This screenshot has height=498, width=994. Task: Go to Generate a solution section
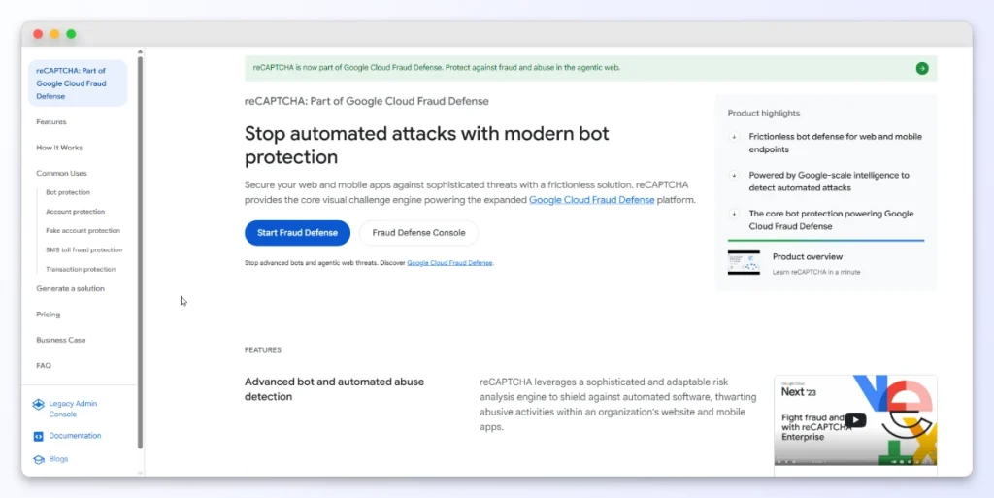(x=70, y=288)
